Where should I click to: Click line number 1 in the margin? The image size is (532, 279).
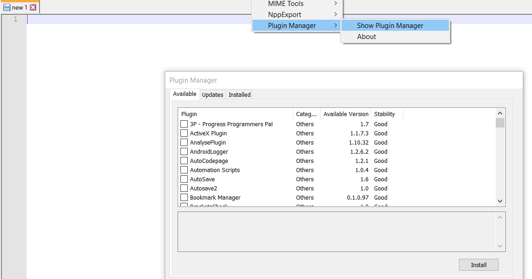pyautogui.click(x=15, y=19)
